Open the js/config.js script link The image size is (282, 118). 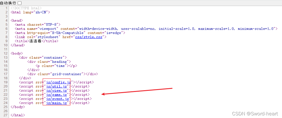[58, 82]
